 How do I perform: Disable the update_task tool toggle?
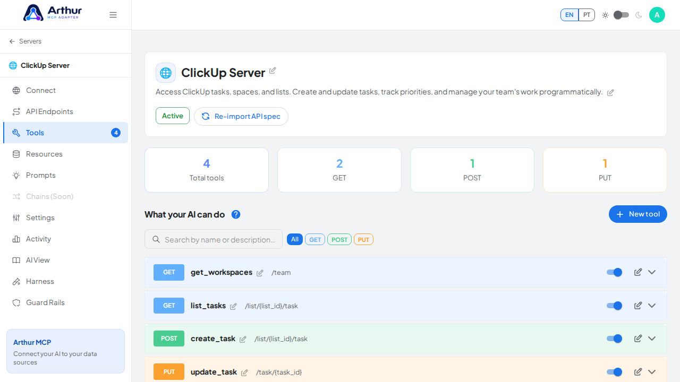tap(614, 372)
